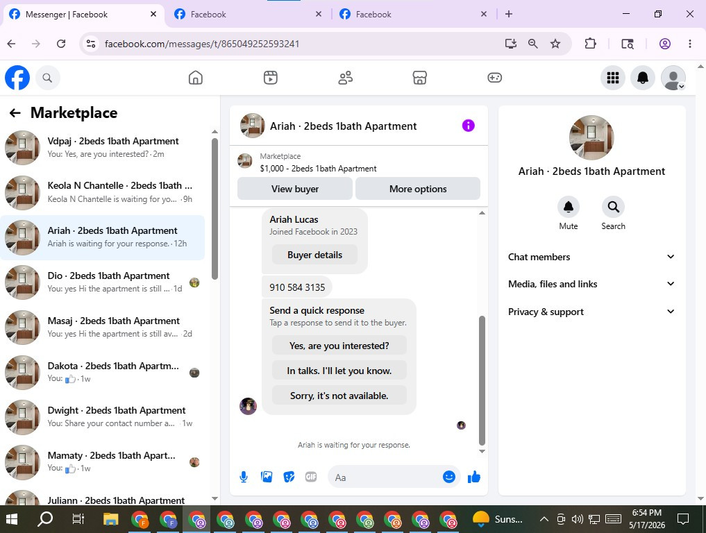
Task: Open Windows Start menu
Action: pos(11,519)
